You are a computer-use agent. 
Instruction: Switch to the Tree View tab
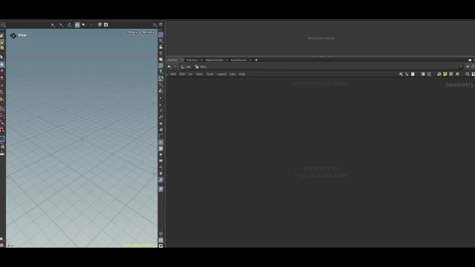pos(191,60)
